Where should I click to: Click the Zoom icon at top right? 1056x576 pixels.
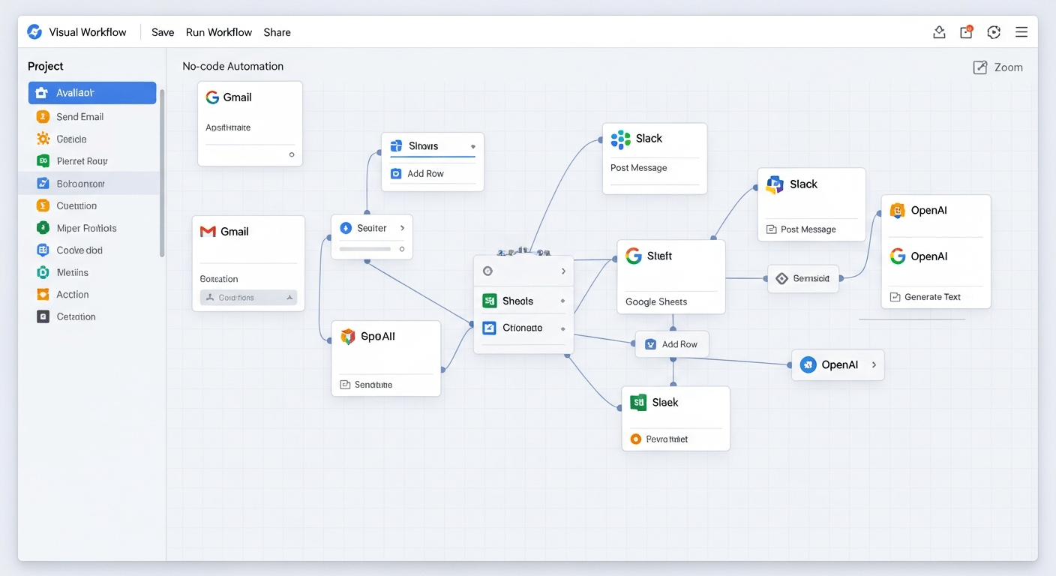coord(979,67)
